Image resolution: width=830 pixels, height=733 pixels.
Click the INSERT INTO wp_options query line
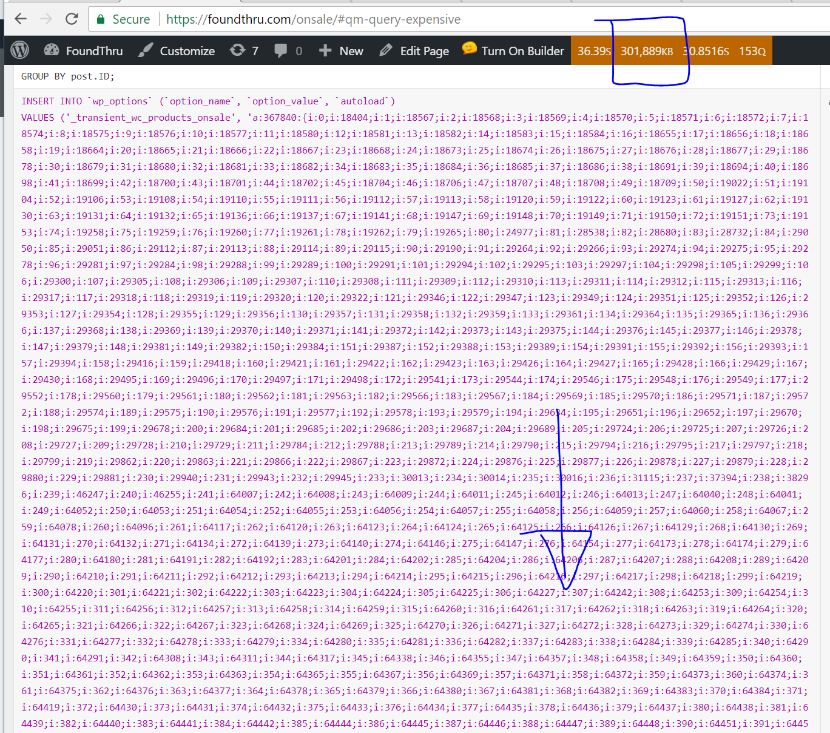click(208, 101)
